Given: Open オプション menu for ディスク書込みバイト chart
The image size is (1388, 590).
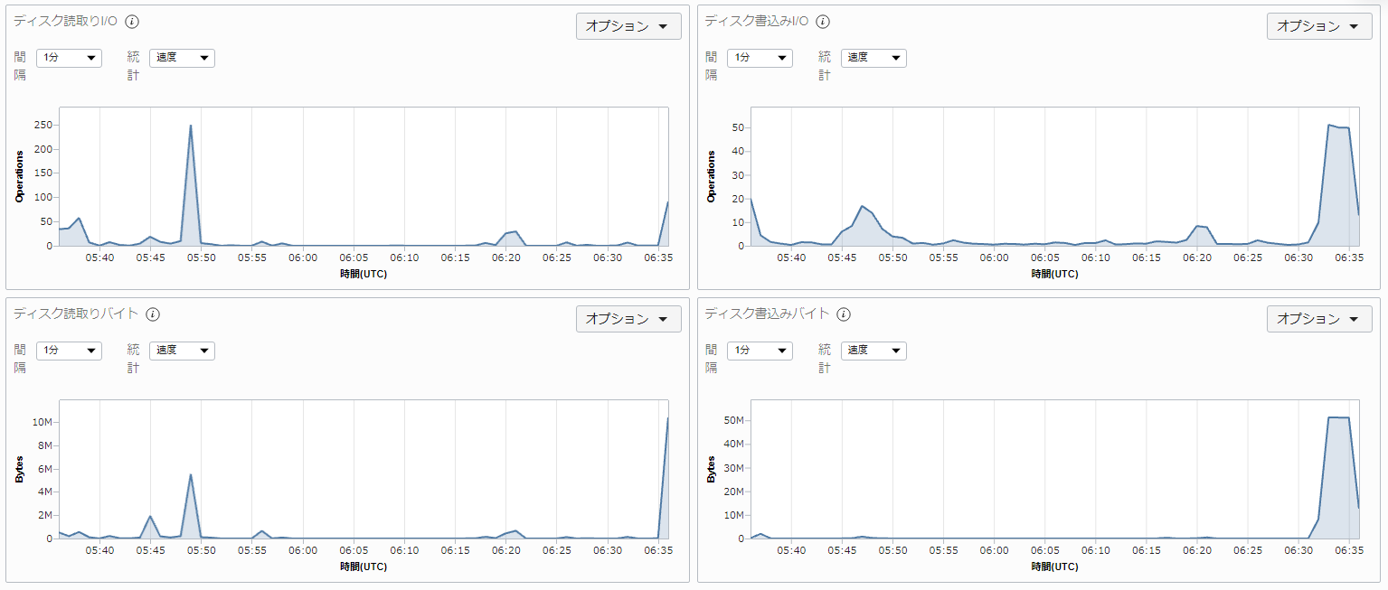Looking at the screenshot, I should pos(1319,319).
